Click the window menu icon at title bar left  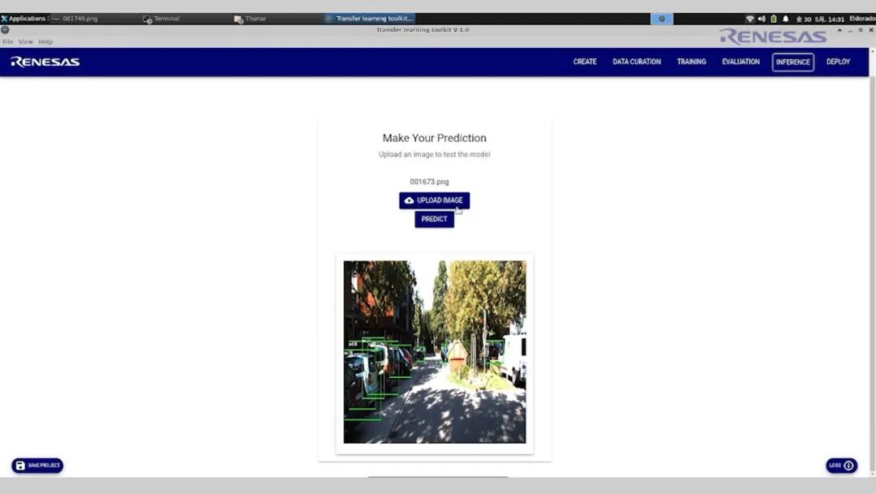click(5, 30)
